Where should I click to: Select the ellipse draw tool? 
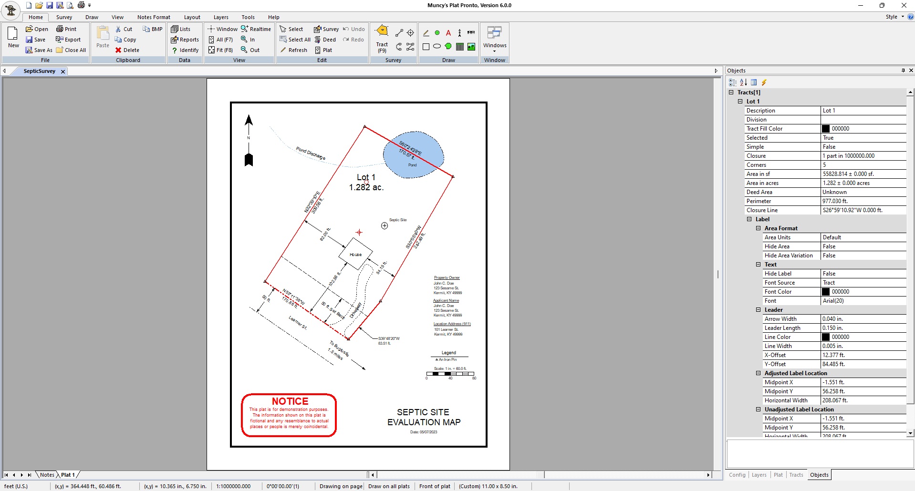(437, 47)
